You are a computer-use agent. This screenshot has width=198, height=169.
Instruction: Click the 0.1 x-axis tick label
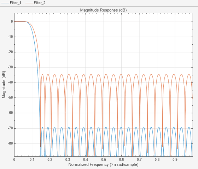32,159
